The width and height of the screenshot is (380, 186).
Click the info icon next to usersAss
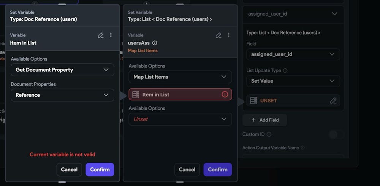[155, 43]
